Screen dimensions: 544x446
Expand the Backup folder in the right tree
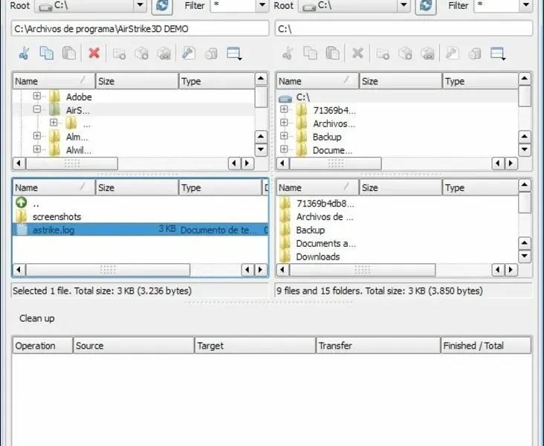click(284, 136)
